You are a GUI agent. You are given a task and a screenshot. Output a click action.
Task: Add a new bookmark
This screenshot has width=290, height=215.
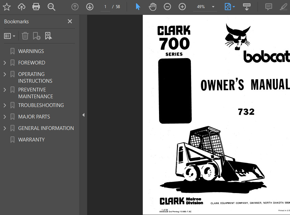[36, 36]
